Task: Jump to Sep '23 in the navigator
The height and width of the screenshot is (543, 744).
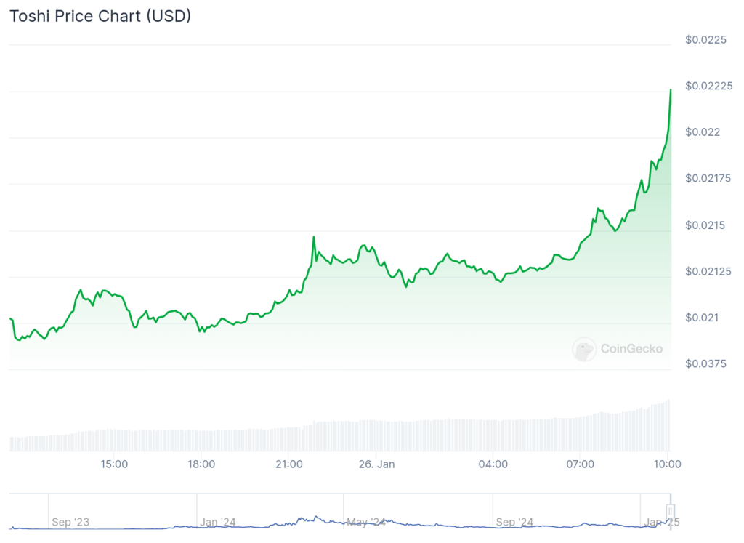Action: pyautogui.click(x=71, y=522)
